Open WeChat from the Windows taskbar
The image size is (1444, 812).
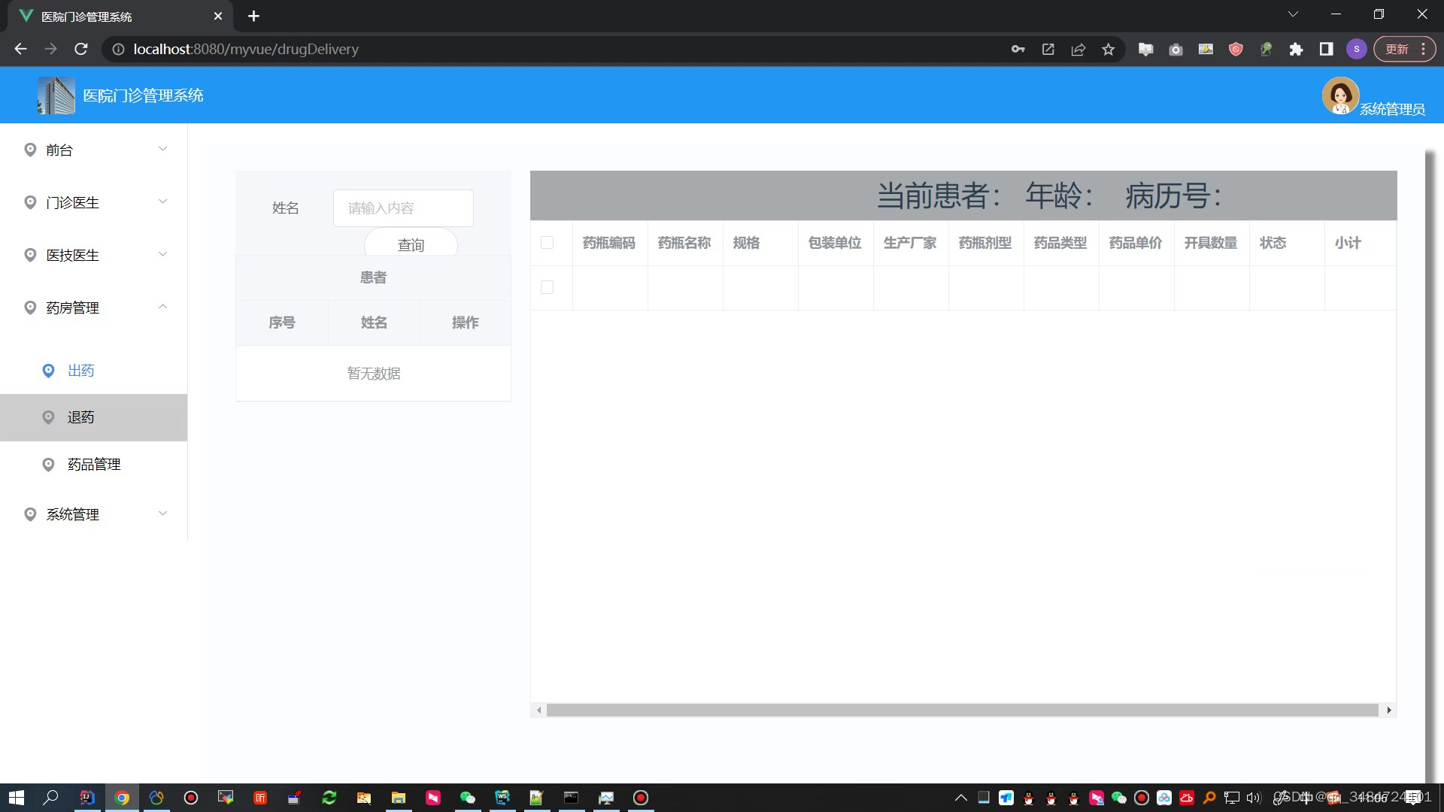pos(467,798)
